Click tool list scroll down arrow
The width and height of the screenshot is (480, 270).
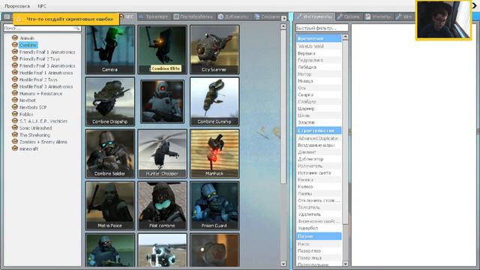(x=345, y=263)
